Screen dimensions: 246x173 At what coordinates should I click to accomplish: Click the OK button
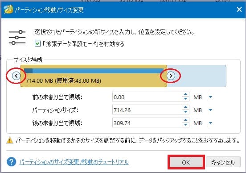pyautogui.click(x=186, y=162)
